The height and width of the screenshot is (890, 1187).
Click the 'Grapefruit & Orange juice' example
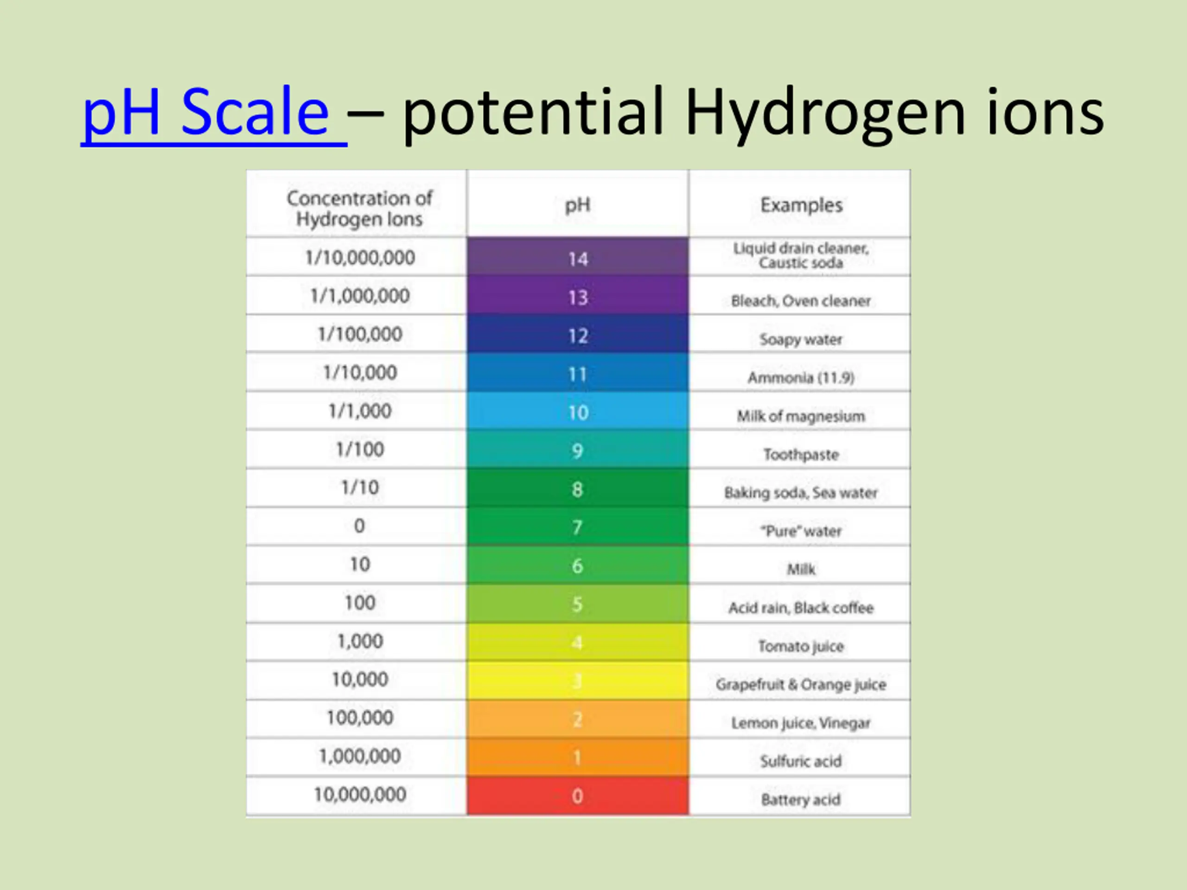(x=801, y=685)
